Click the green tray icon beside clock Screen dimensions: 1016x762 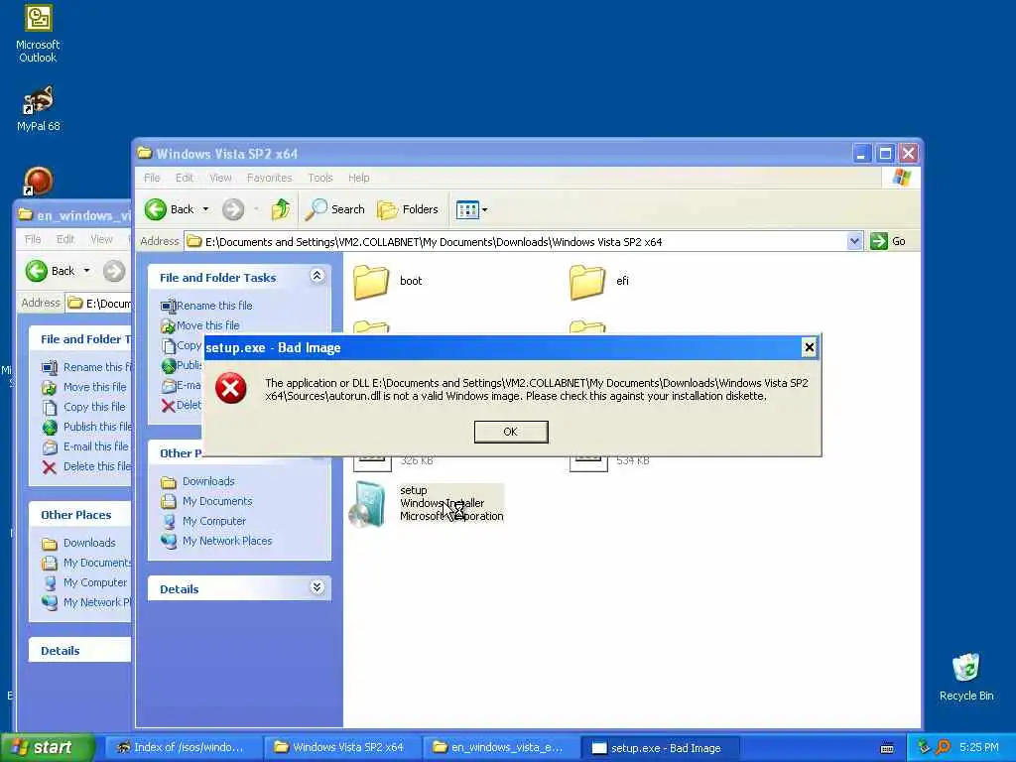(924, 748)
